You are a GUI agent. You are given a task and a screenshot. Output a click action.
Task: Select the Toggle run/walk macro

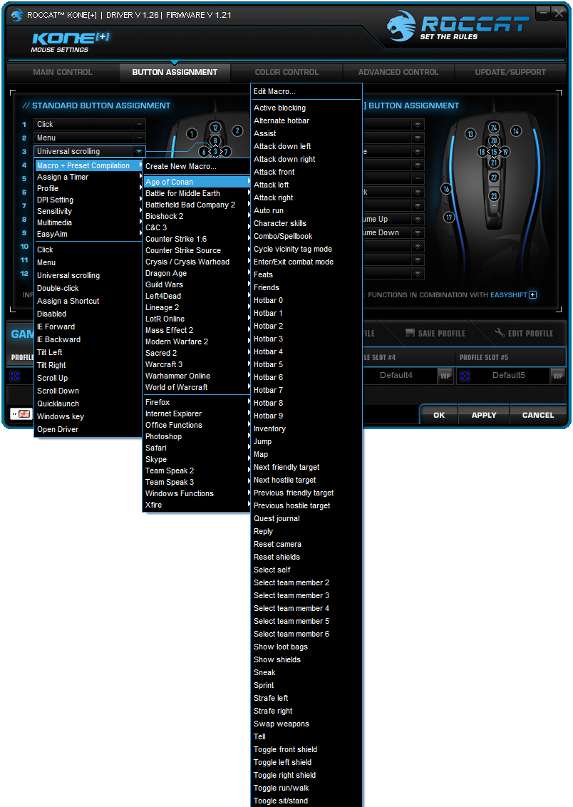pos(306,788)
